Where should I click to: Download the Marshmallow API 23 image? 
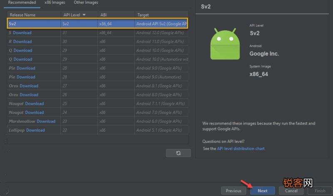[46, 121]
